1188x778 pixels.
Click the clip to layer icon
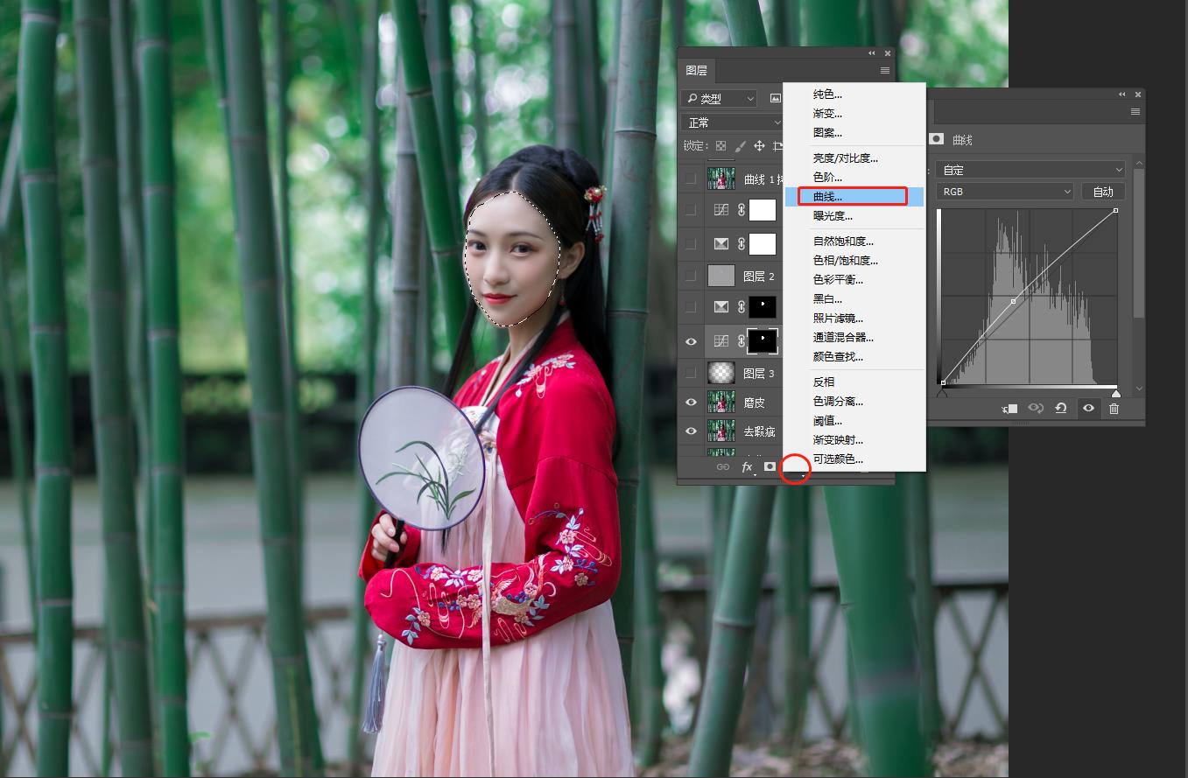tap(1009, 409)
